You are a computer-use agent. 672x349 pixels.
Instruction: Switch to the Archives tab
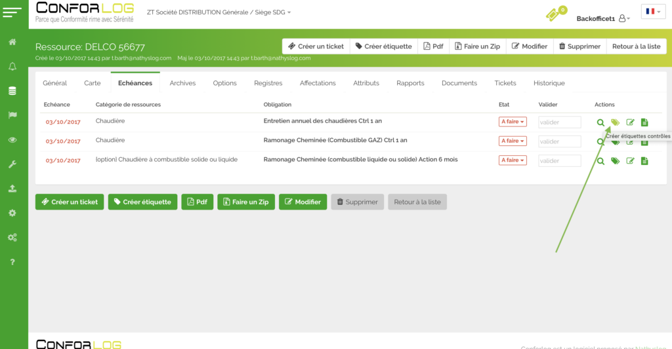pyautogui.click(x=182, y=83)
